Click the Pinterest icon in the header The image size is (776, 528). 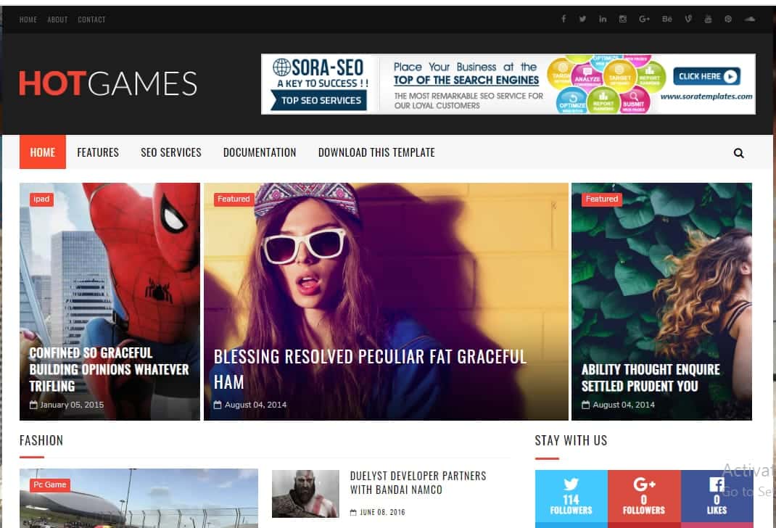click(728, 19)
